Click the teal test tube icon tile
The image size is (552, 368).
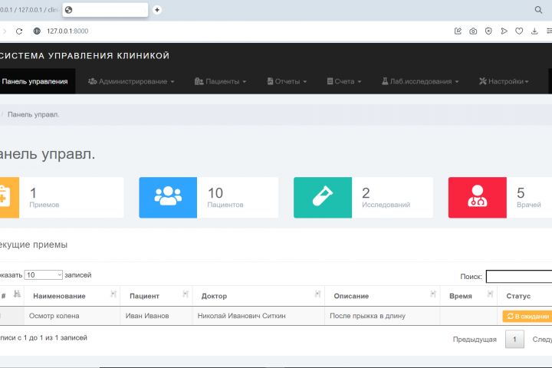pos(323,198)
